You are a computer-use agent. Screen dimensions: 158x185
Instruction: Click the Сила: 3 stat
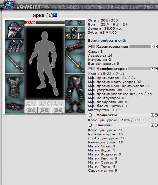click(95, 52)
